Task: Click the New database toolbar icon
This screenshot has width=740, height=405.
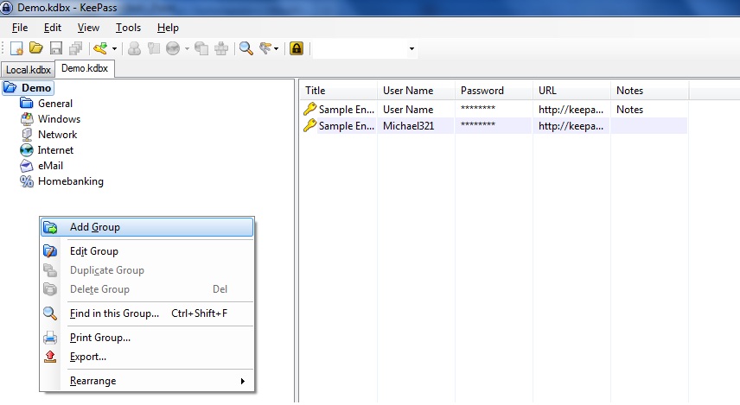Action: [16, 48]
